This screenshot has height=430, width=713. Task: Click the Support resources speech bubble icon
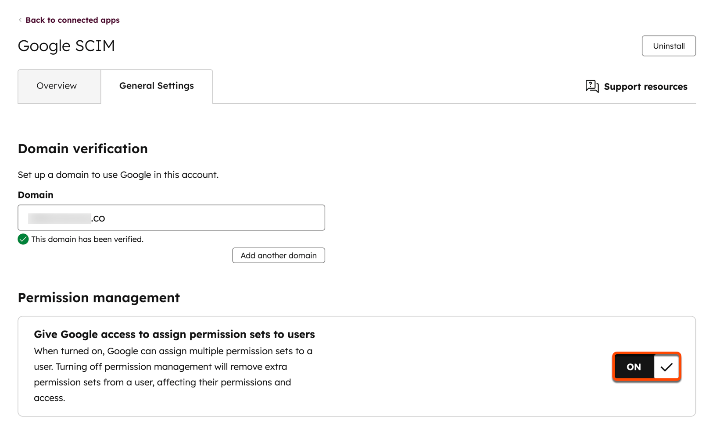tap(592, 86)
